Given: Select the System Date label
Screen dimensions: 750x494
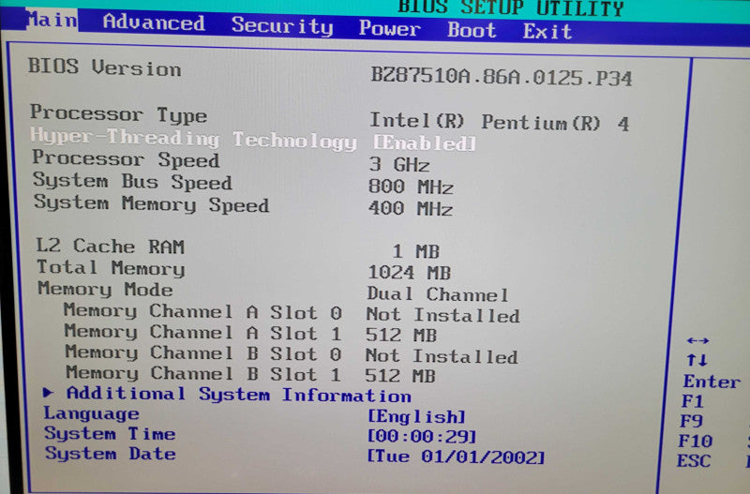Looking at the screenshot, I should 110,454.
